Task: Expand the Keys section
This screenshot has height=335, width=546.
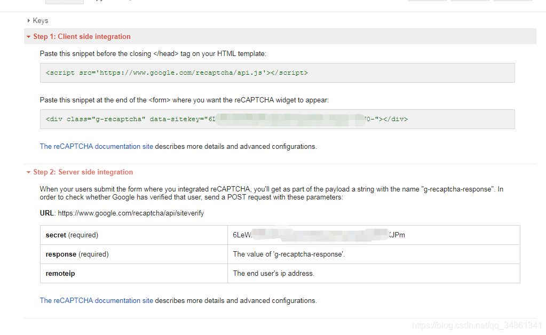Action: [28, 20]
